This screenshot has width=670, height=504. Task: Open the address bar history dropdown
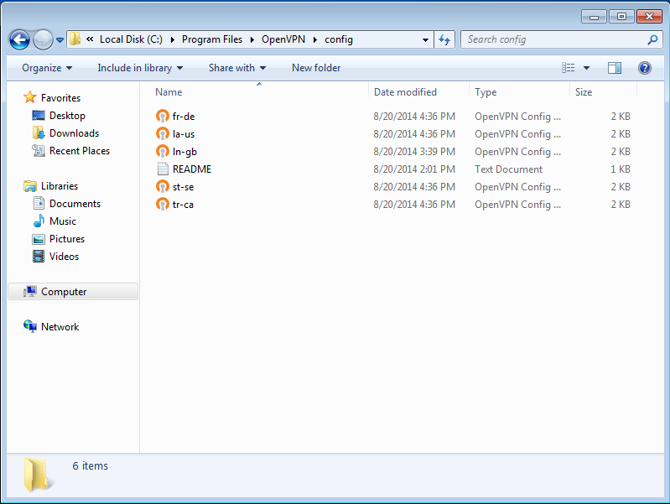click(425, 39)
